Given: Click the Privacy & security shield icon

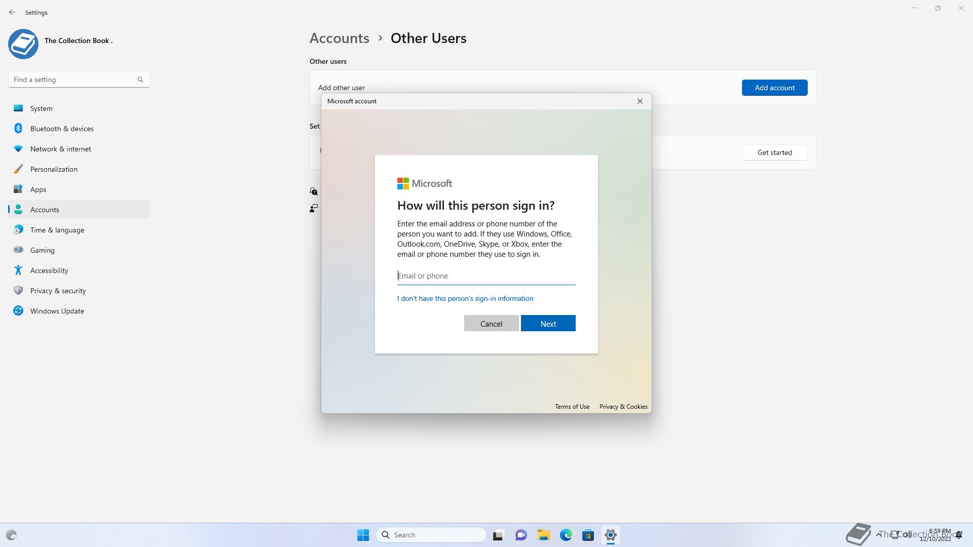Looking at the screenshot, I should [18, 290].
